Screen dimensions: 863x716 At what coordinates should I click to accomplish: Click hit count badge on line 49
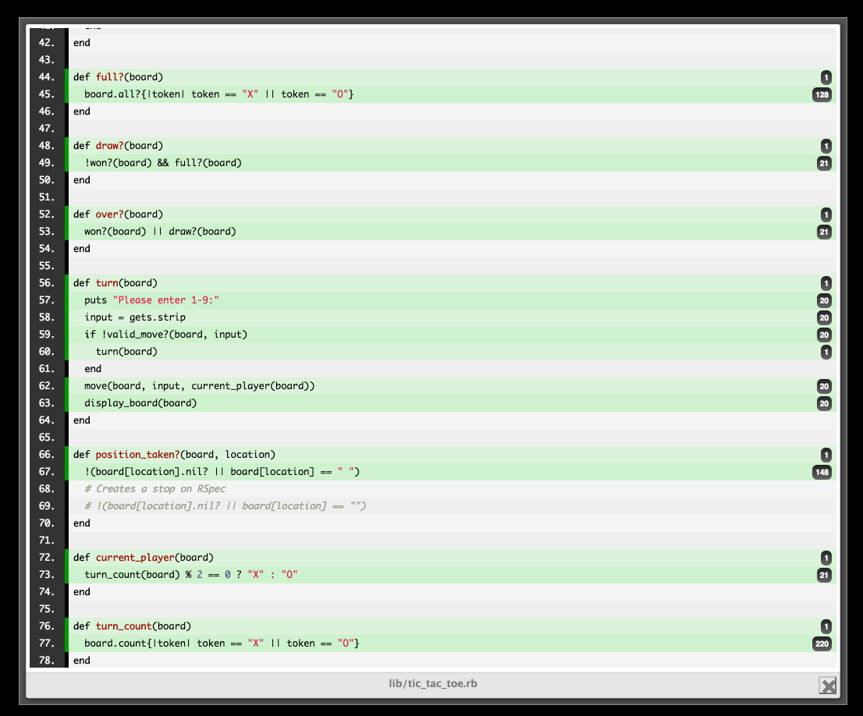pyautogui.click(x=824, y=164)
